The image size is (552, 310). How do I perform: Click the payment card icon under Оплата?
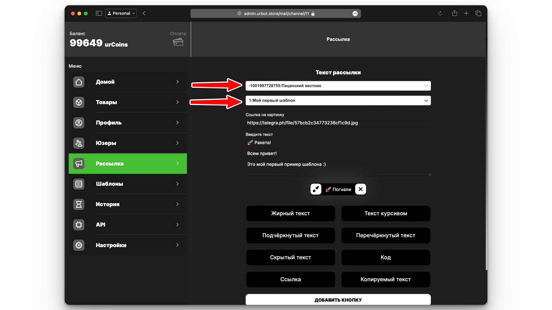point(178,42)
